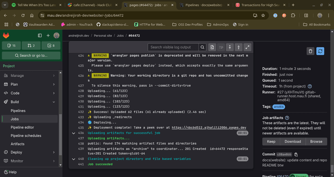
Task: Collapse log section at line 436
Action: coord(73,133)
